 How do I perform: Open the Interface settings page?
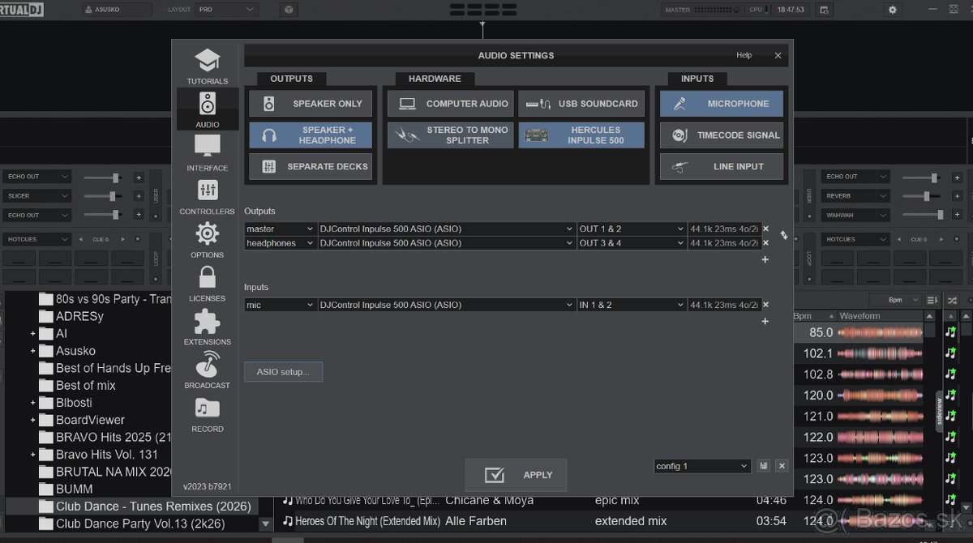coord(208,148)
